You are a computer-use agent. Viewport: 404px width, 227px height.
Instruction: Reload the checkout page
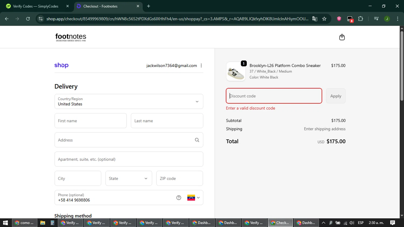[28, 19]
